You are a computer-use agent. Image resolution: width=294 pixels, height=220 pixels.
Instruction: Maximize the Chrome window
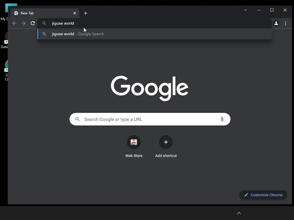272,10
